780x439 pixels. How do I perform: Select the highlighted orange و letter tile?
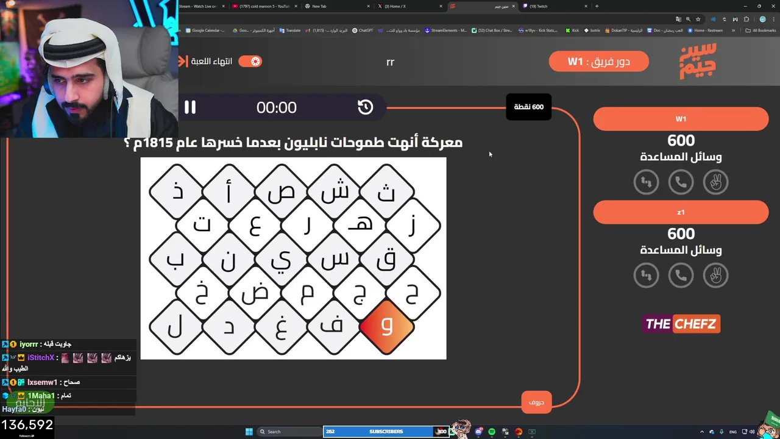[x=387, y=327]
